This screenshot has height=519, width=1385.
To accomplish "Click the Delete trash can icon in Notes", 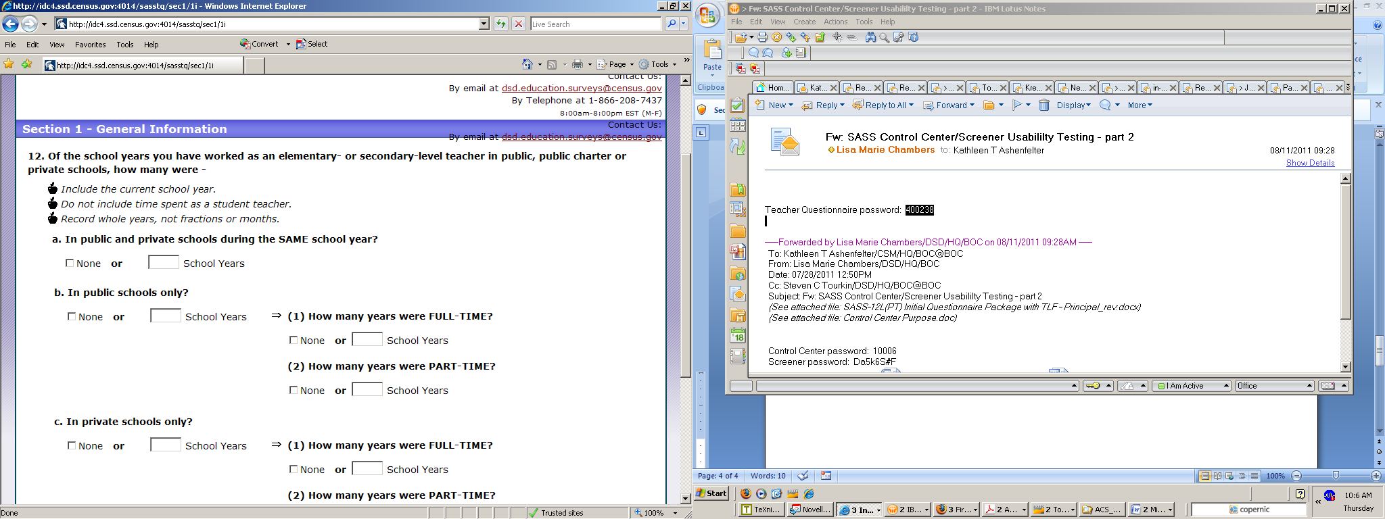I will pos(1044,105).
